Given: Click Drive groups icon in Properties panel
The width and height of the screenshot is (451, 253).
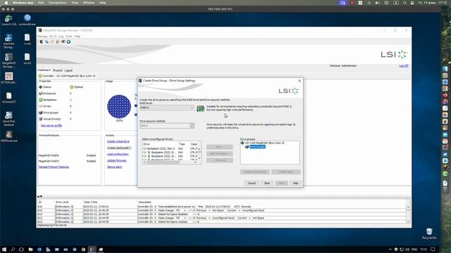Looking at the screenshot, I should point(41,112).
